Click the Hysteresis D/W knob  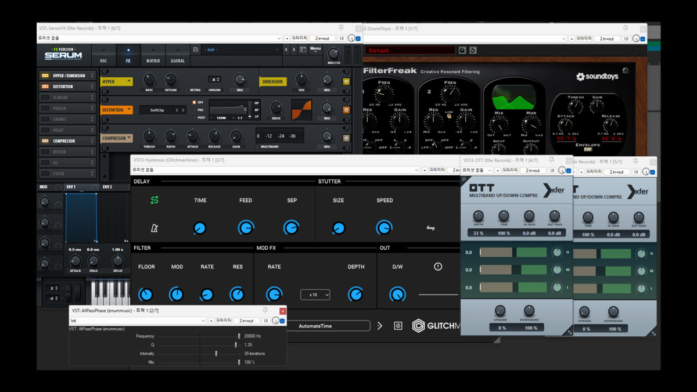point(397,294)
